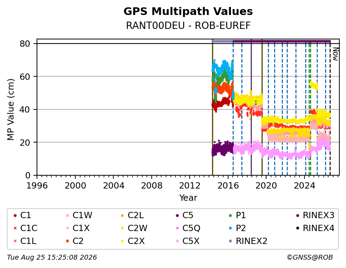Click the 80 y-axis tick label
The height and width of the screenshot is (268, 346).
pos(25,44)
